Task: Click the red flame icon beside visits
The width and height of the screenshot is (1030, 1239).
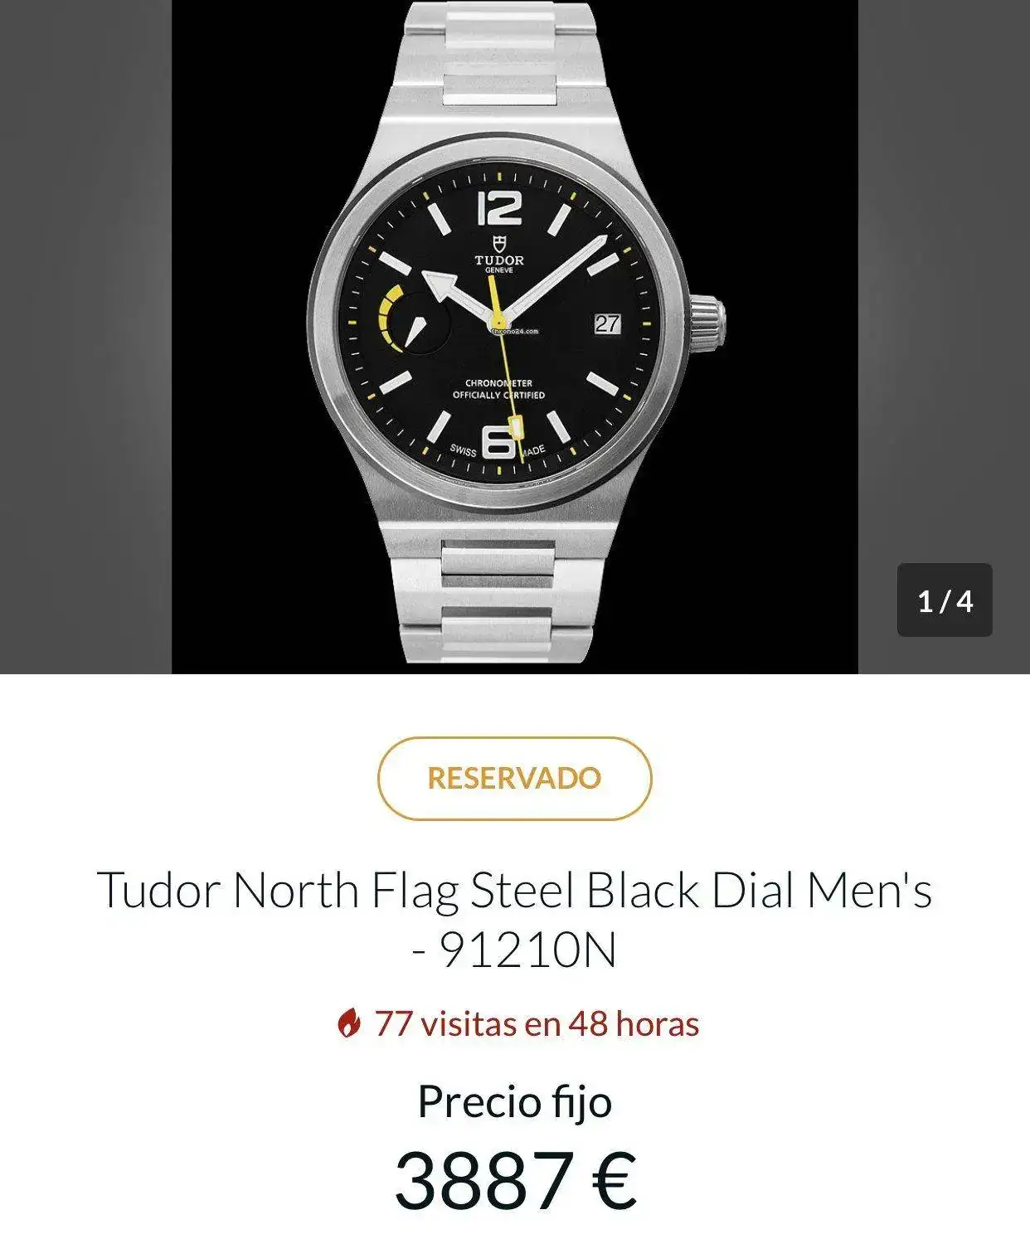Action: coord(349,1023)
